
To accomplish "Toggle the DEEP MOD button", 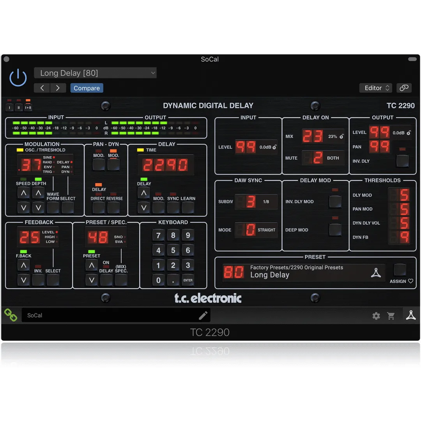I will click(335, 230).
